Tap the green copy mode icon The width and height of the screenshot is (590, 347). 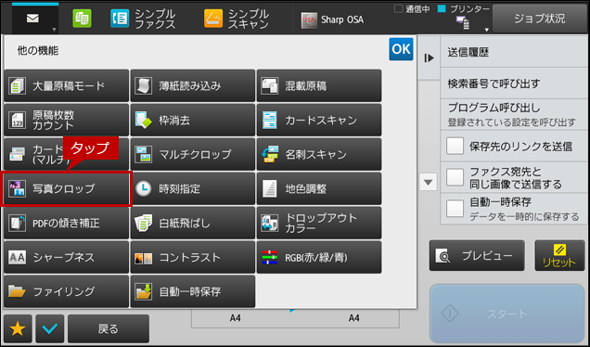(82, 19)
